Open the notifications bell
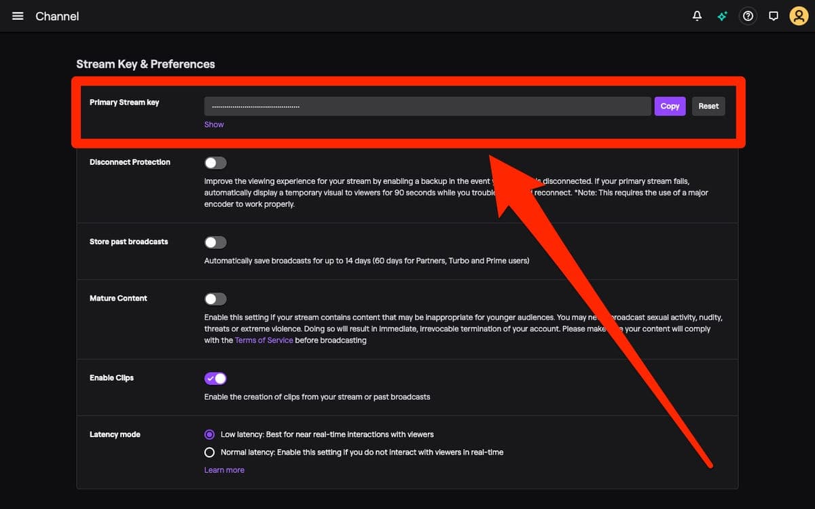The image size is (815, 509). point(697,16)
